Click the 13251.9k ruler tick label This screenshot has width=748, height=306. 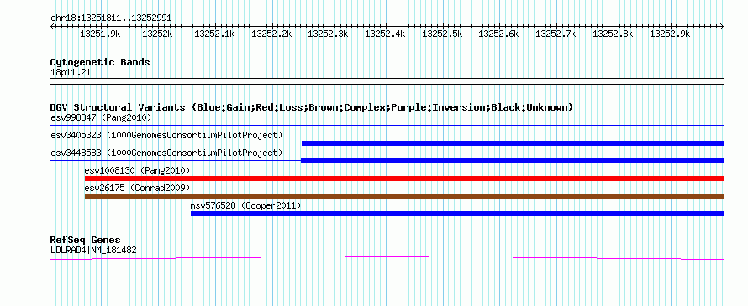[x=100, y=34]
